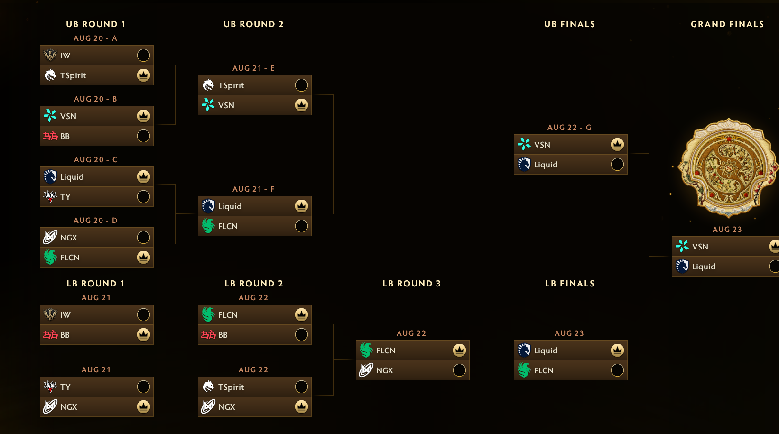Click the UB Round 2 column header

[x=254, y=24]
